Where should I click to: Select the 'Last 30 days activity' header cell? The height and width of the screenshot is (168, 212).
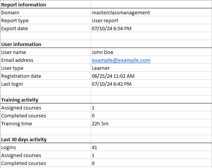tap(46, 139)
